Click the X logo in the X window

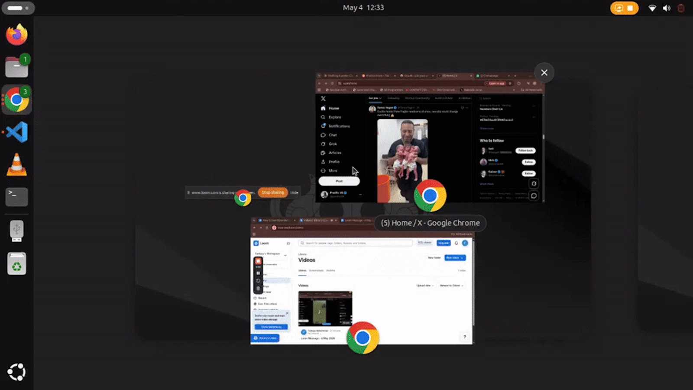[323, 98]
